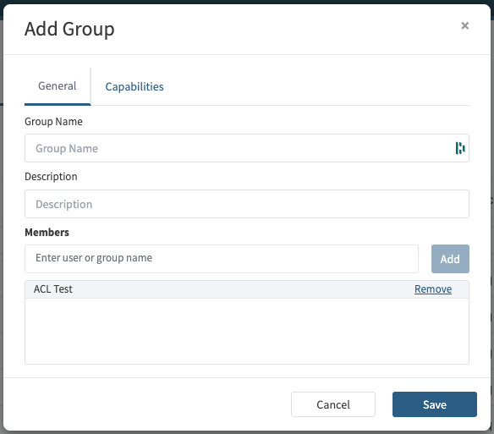Click the blank footer area left of Cancel

click(x=146, y=404)
